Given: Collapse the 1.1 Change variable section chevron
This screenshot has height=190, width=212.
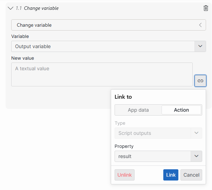Looking at the screenshot, I should pyautogui.click(x=10, y=8).
